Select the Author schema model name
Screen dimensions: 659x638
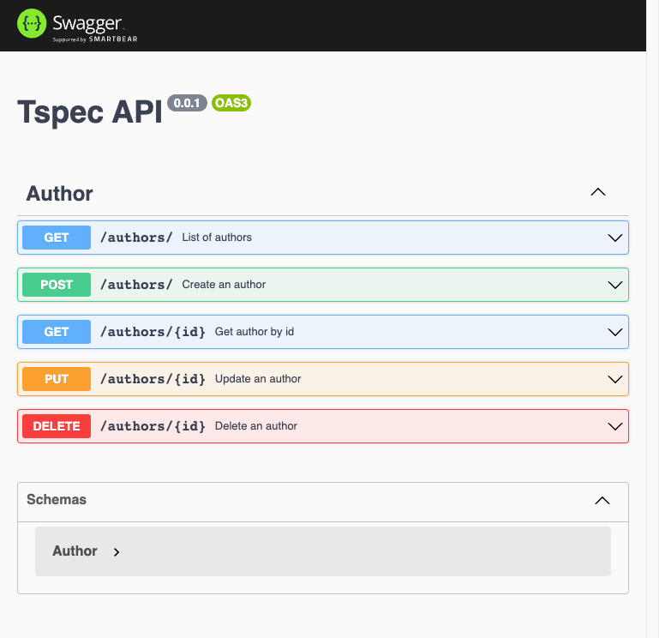coord(75,551)
